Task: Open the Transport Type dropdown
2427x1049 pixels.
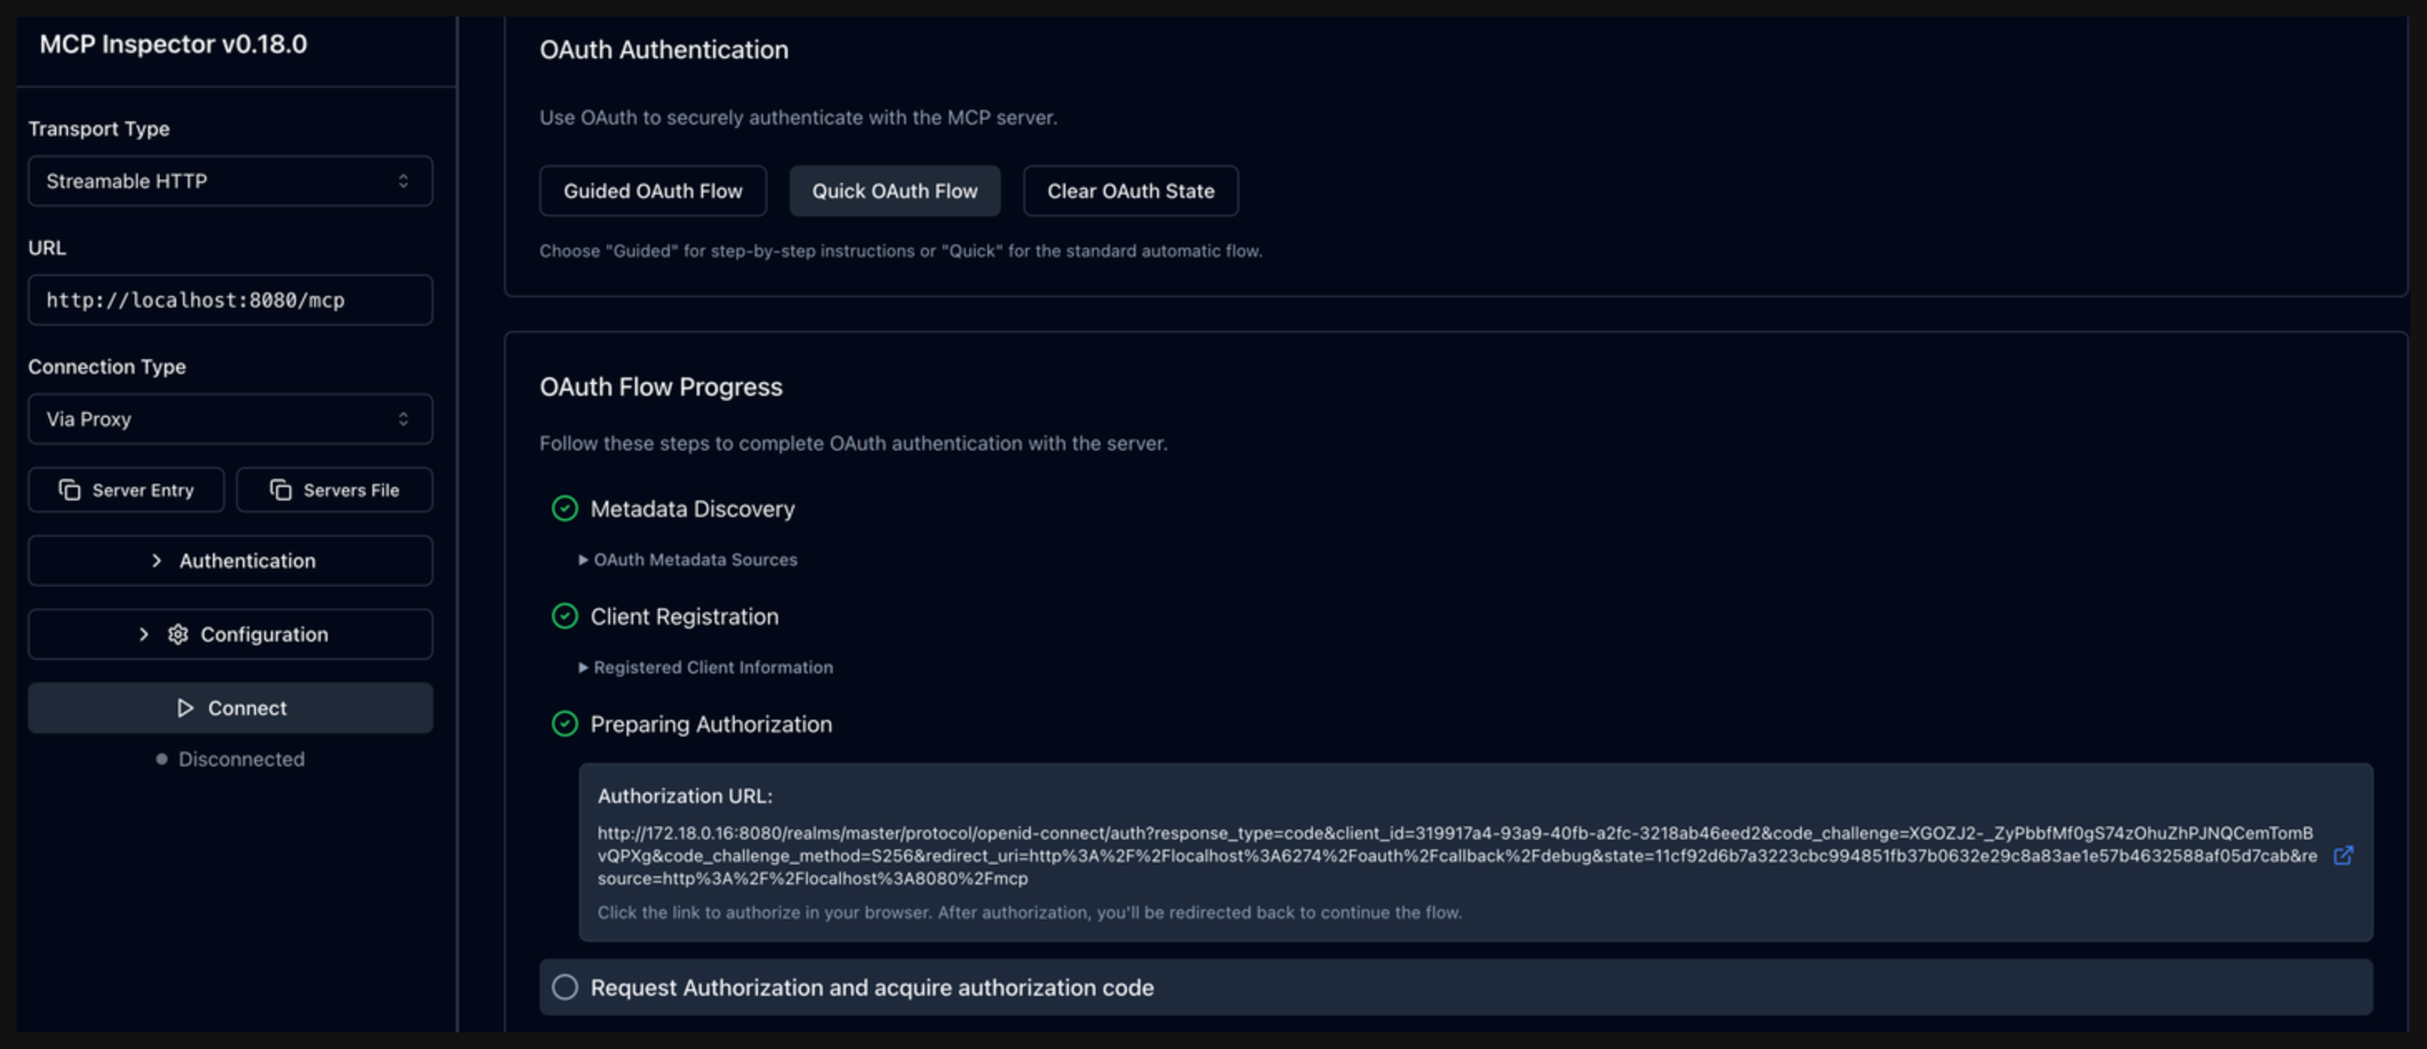Action: 230,181
